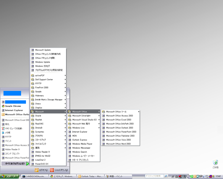Click the IPMSG for Win32 icon
The image size is (223, 179).
(x=33, y=156)
